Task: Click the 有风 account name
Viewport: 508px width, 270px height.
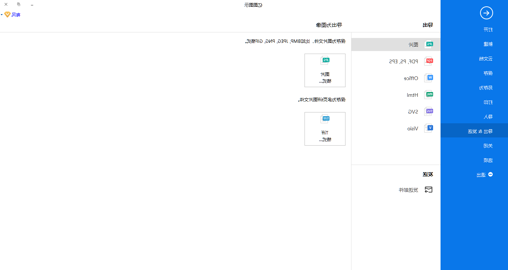Action: [16, 15]
